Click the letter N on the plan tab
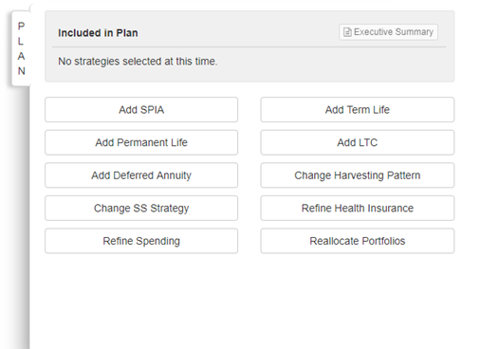 [21, 71]
